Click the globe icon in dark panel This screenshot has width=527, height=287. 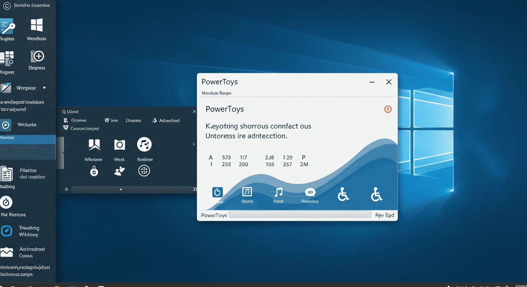[x=144, y=171]
